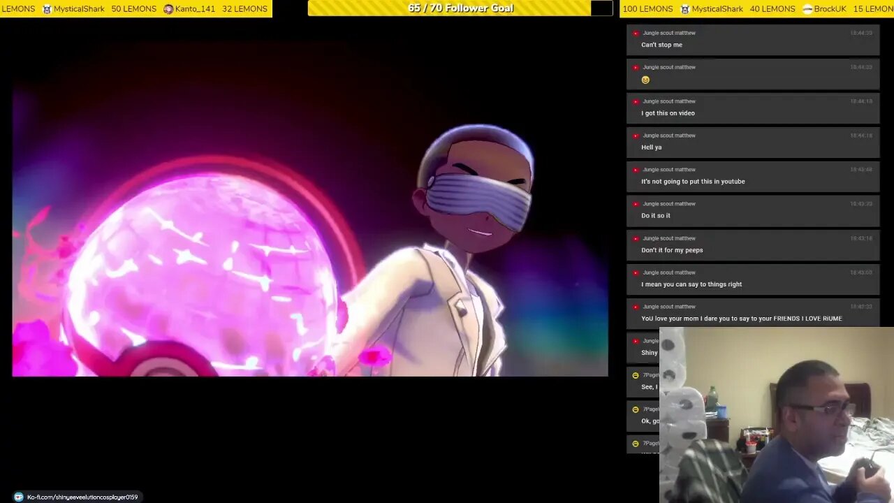Click MysticalShark avatar next to 40 LEMONS

(x=684, y=9)
